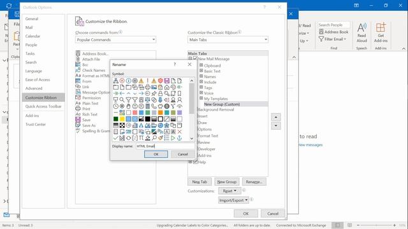The height and width of the screenshot is (229, 408).
Task: Click Read Aloud in Outlook ribbon
Action: click(361, 33)
